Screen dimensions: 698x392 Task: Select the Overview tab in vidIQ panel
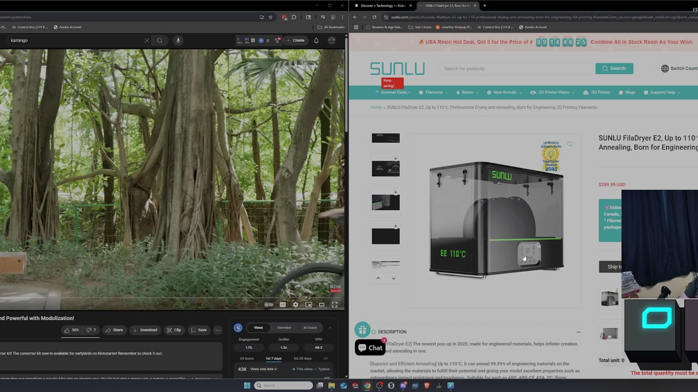coord(284,328)
